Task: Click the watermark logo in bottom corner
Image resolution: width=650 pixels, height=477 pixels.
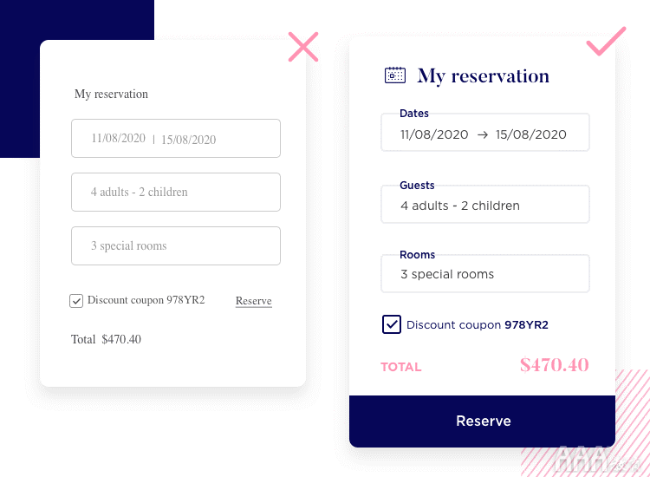Action: click(597, 459)
